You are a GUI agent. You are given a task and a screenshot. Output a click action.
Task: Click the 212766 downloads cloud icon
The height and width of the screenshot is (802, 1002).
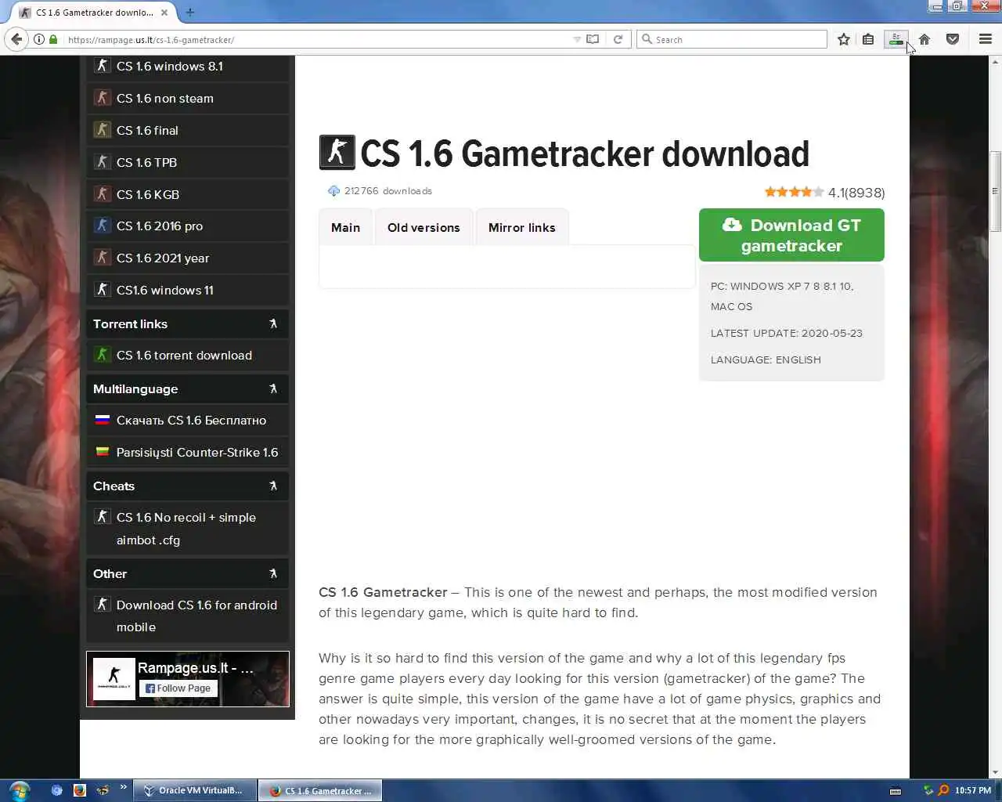tap(333, 191)
